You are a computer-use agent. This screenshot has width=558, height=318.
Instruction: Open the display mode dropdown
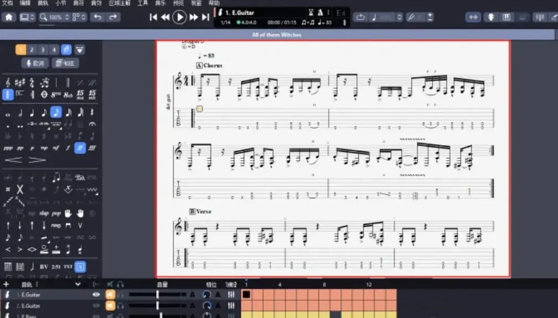pos(27,17)
